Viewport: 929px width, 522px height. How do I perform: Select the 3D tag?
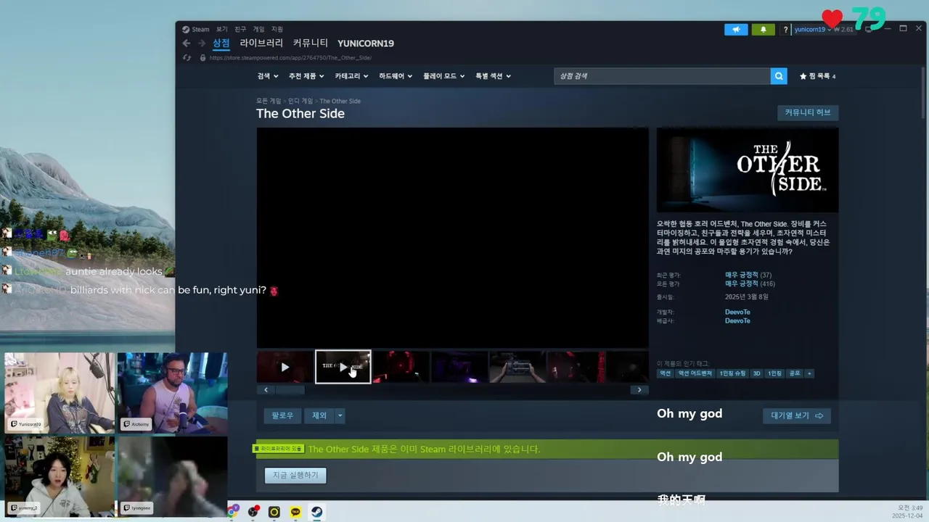tap(756, 373)
